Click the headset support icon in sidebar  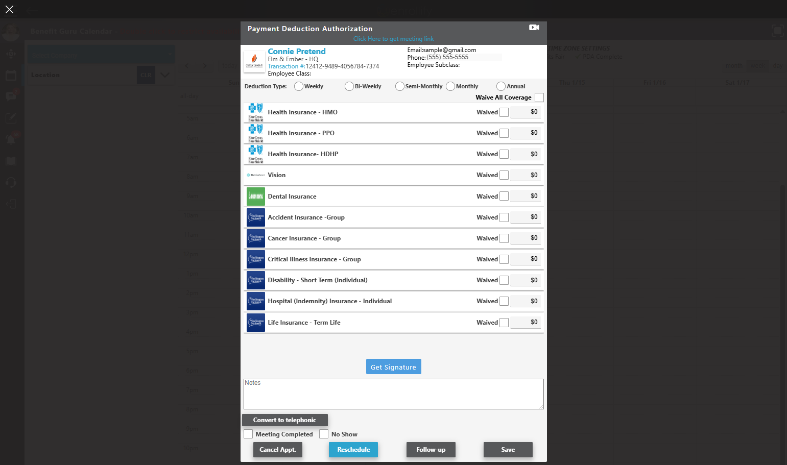pyautogui.click(x=11, y=183)
